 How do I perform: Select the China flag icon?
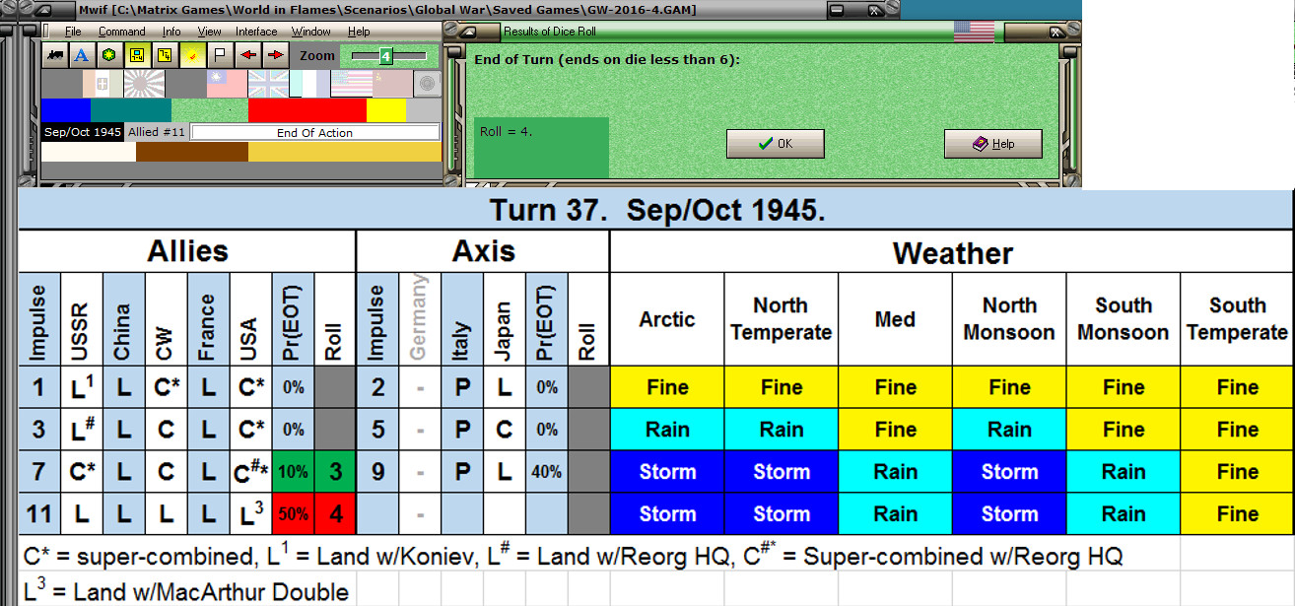[228, 84]
